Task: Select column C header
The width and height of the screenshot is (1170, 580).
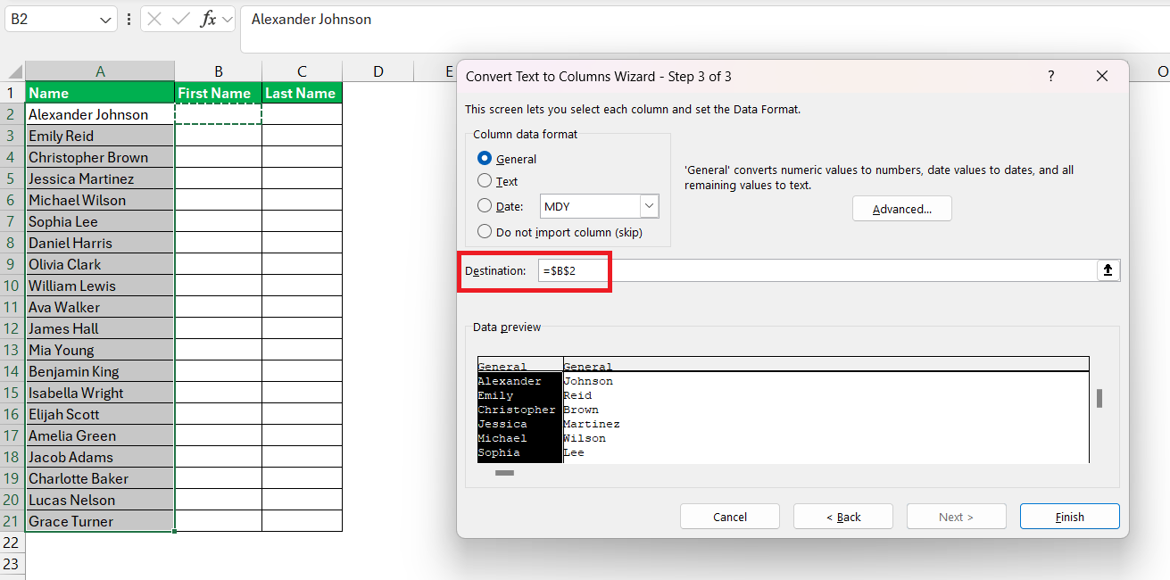Action: click(x=303, y=71)
